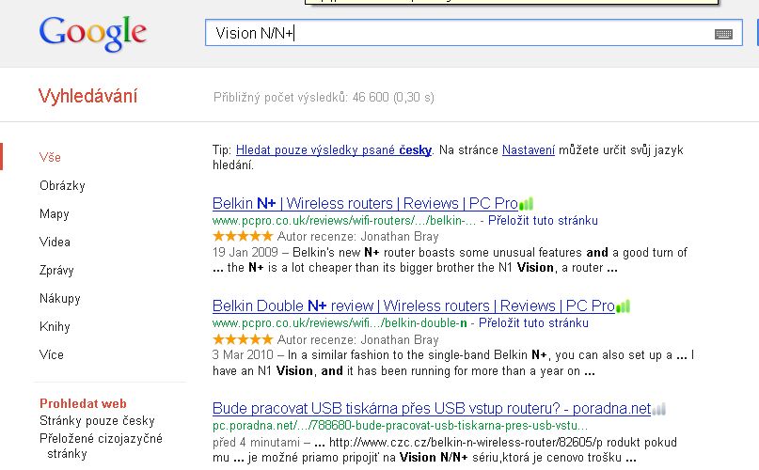Screen dimensions: 759x470
Task: Open the Nastavení settings link
Action: pyautogui.click(x=529, y=149)
